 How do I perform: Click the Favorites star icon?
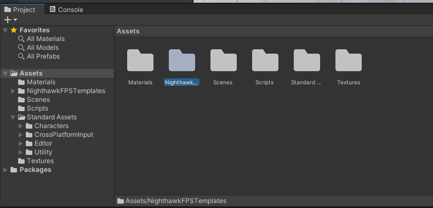[14, 30]
